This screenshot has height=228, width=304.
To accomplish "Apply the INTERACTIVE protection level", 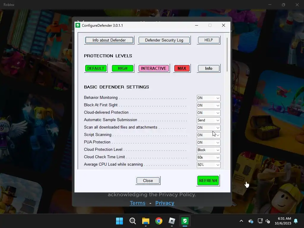I will pyautogui.click(x=153, y=68).
